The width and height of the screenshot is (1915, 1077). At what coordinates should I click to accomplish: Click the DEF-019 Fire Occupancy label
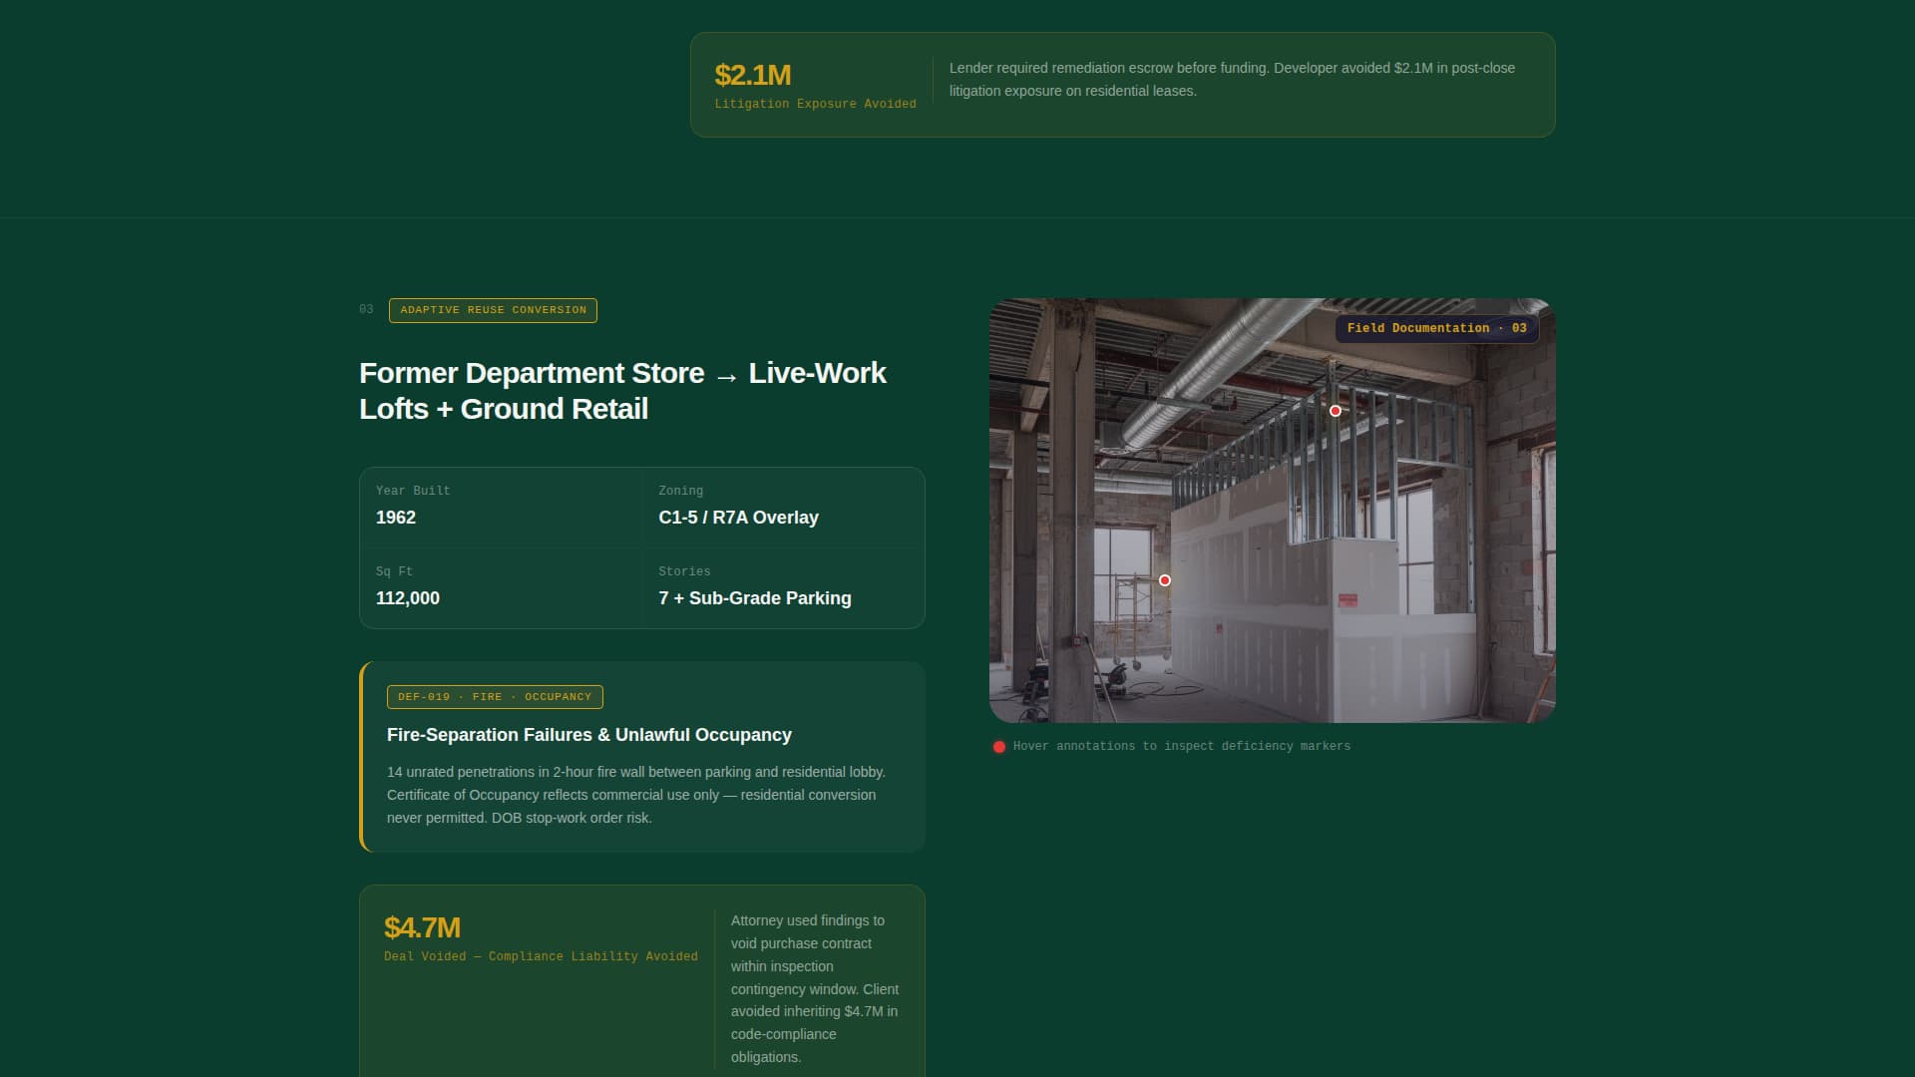pyautogui.click(x=494, y=697)
